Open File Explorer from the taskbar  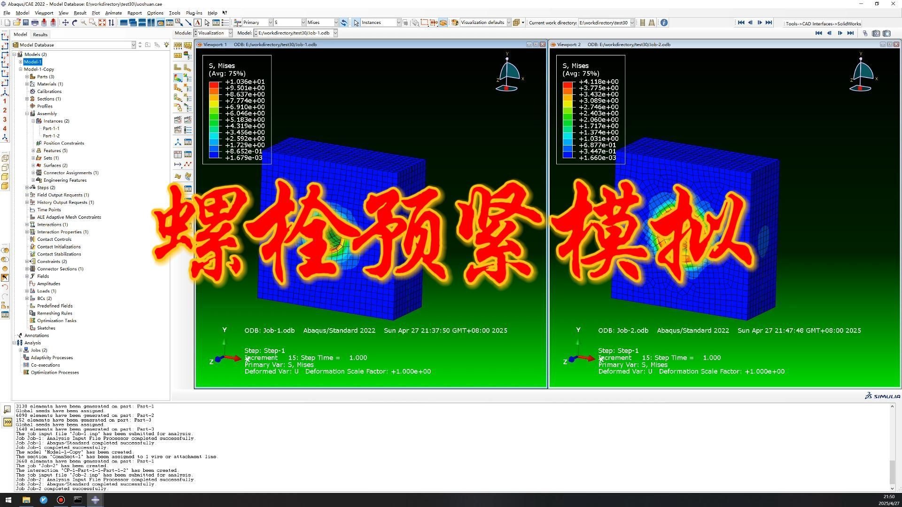click(x=26, y=500)
